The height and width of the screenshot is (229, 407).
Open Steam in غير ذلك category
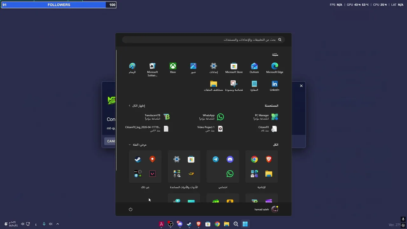coord(138,159)
